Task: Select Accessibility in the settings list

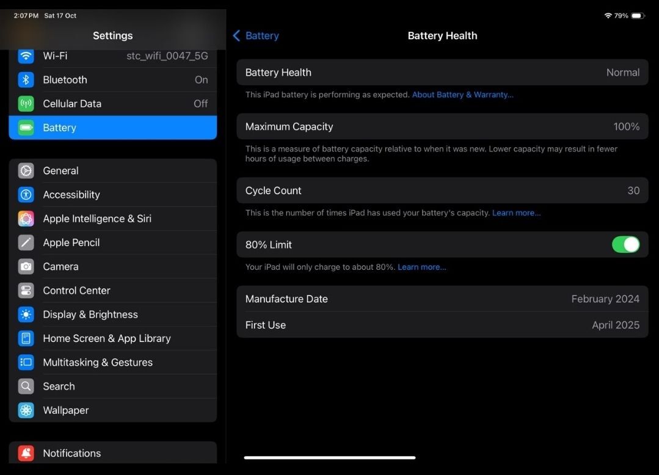Action: pyautogui.click(x=112, y=195)
